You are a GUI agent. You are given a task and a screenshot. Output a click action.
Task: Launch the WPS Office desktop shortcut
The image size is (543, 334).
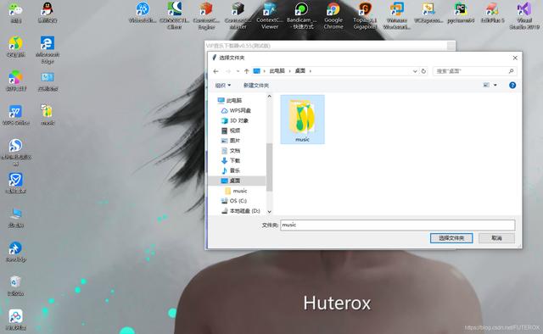click(15, 115)
